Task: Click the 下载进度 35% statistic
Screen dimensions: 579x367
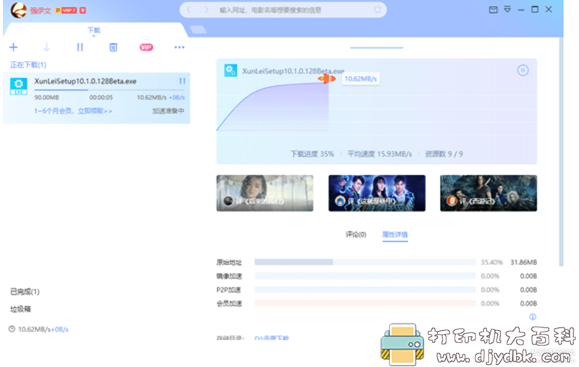Action: [312, 154]
